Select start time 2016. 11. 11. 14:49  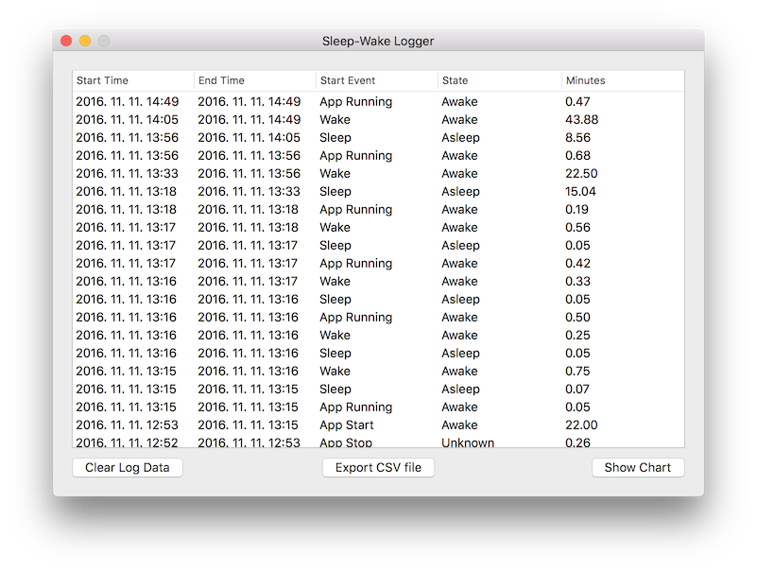coord(127,101)
